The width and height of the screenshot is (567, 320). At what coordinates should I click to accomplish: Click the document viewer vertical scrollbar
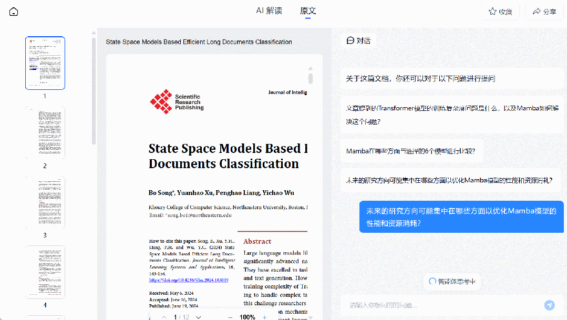(311, 78)
